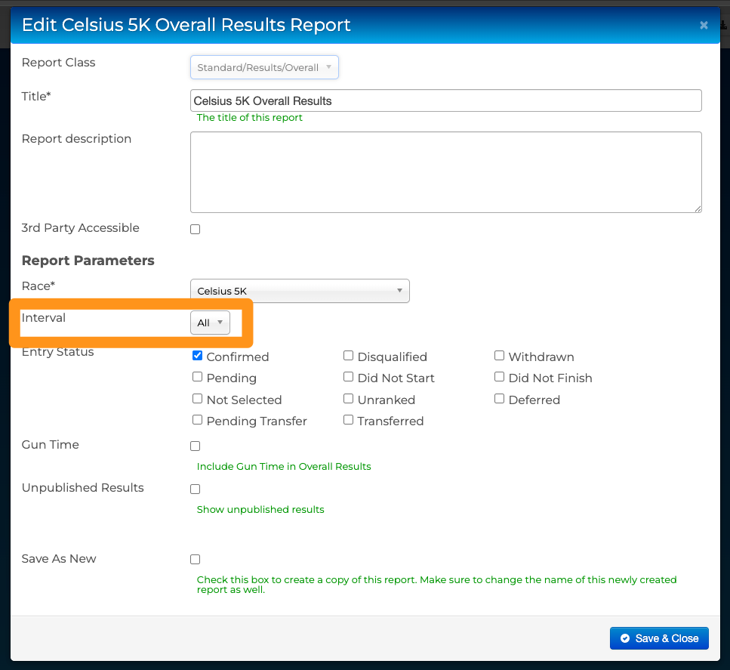Screen dimensions: 730x670
Task: Check the Deferred entry status box
Action: click(x=500, y=399)
